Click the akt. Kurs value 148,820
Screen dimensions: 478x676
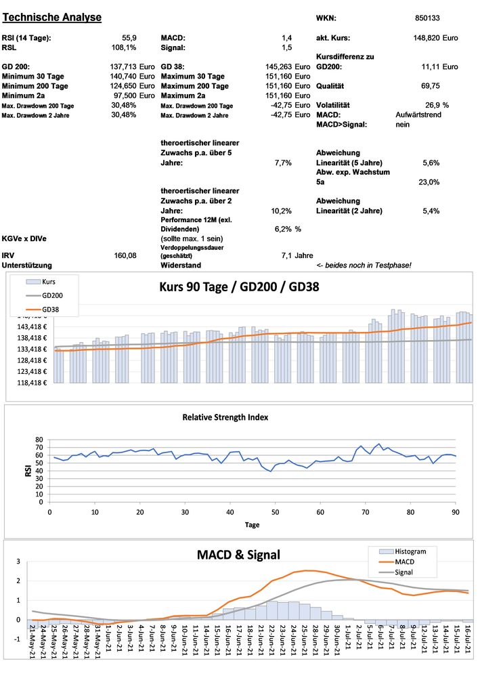pos(426,38)
